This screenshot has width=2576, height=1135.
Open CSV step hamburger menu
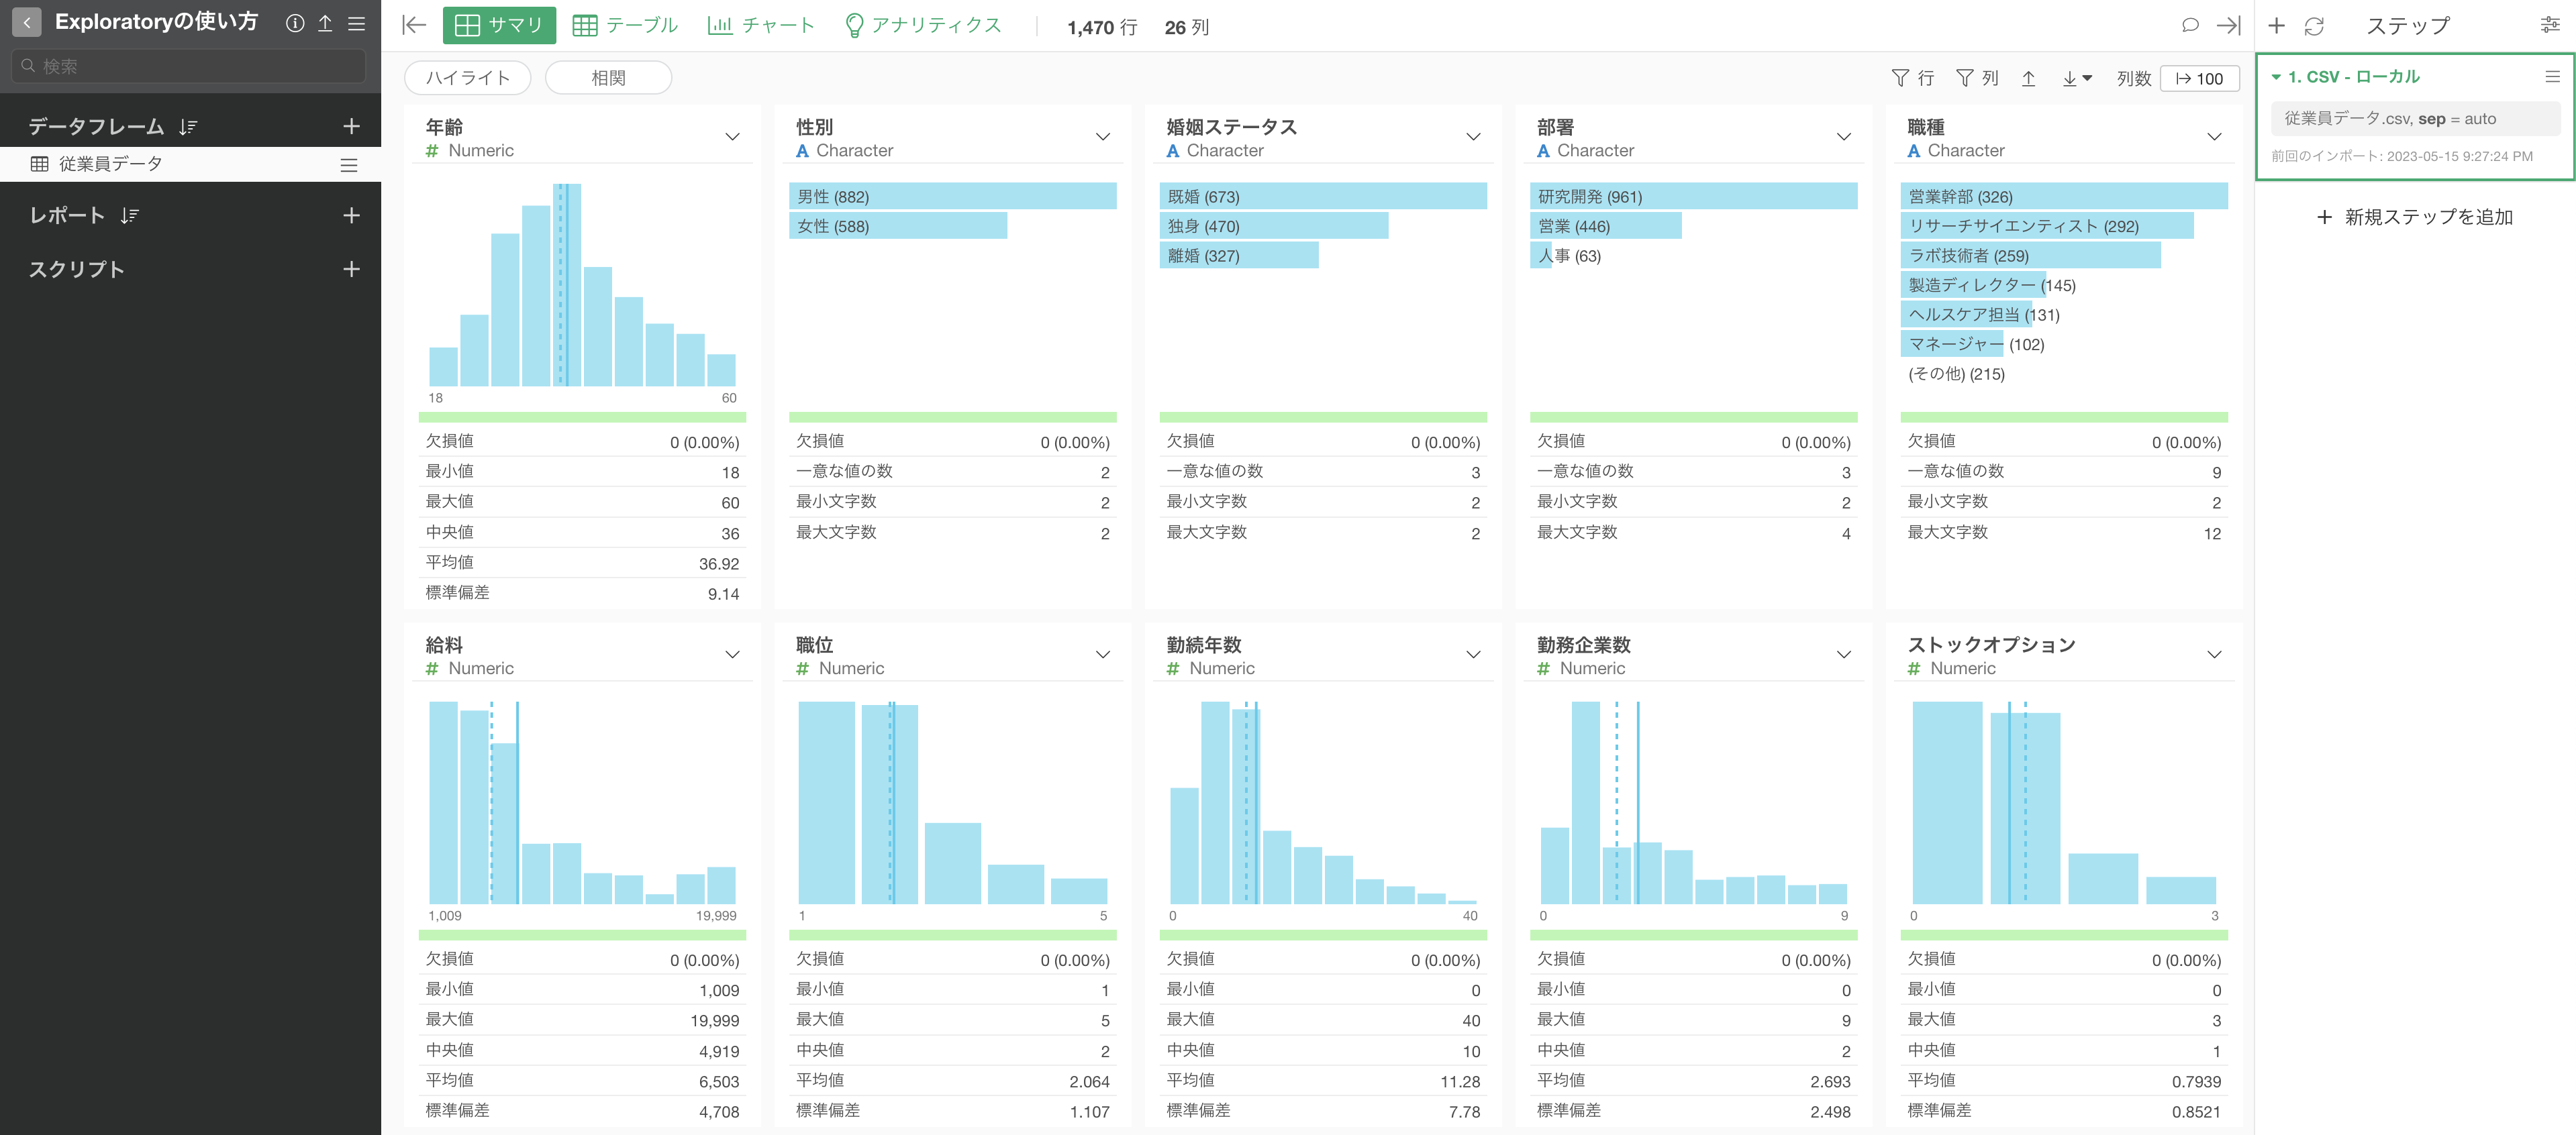click(x=2553, y=77)
